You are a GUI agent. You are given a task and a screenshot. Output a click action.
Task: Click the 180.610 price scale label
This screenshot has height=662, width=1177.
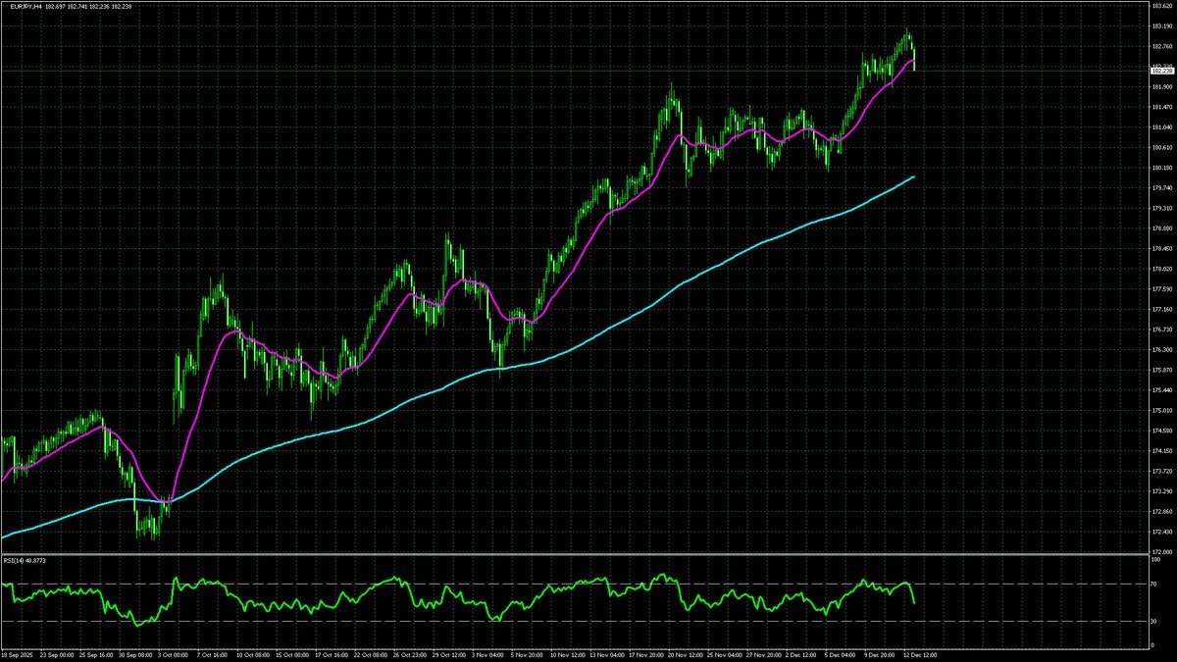click(x=1160, y=147)
